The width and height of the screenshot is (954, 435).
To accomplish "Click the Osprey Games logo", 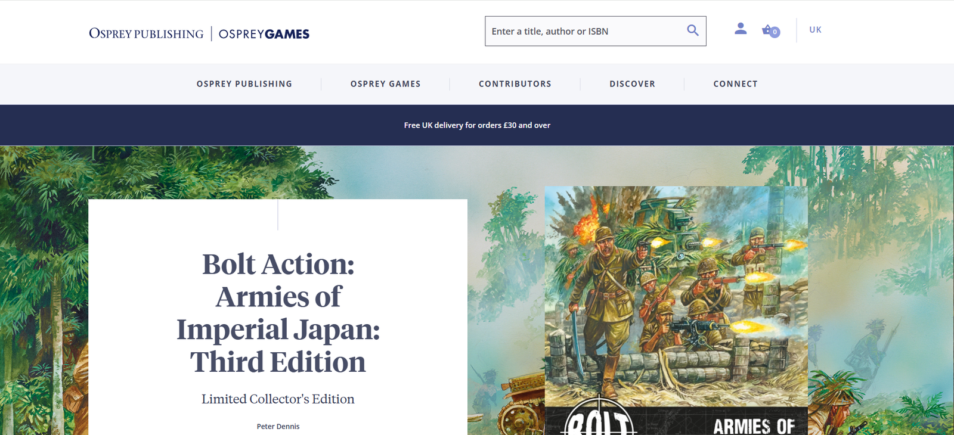I will click(x=264, y=34).
